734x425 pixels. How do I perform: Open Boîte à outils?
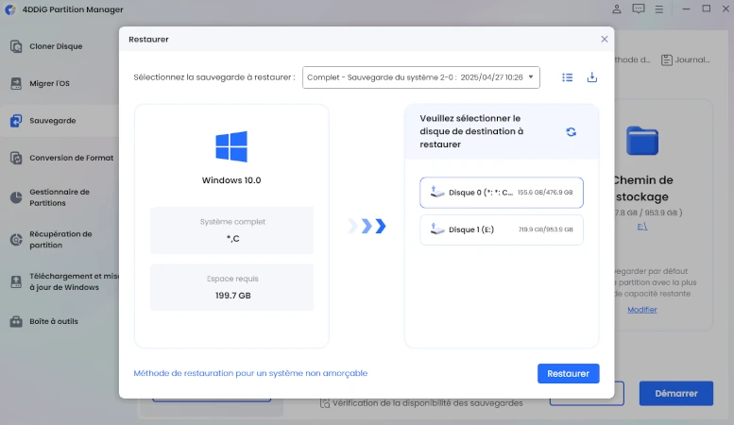(x=53, y=321)
